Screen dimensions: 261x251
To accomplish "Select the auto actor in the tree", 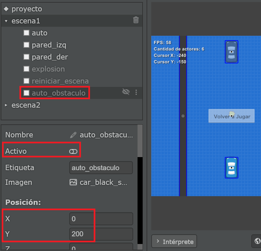I will point(39,33).
